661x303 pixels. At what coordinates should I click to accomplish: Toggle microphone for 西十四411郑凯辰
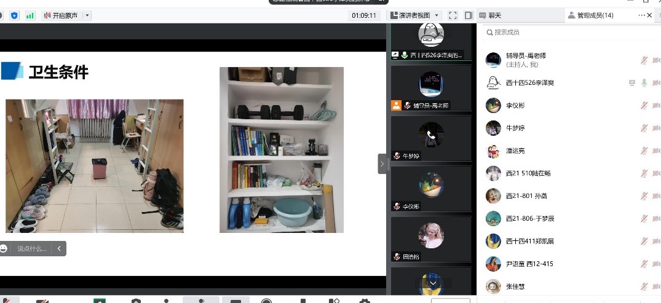pos(644,242)
